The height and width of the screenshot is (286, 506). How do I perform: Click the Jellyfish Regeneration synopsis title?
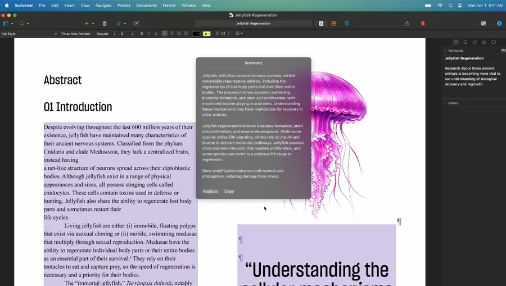point(464,58)
